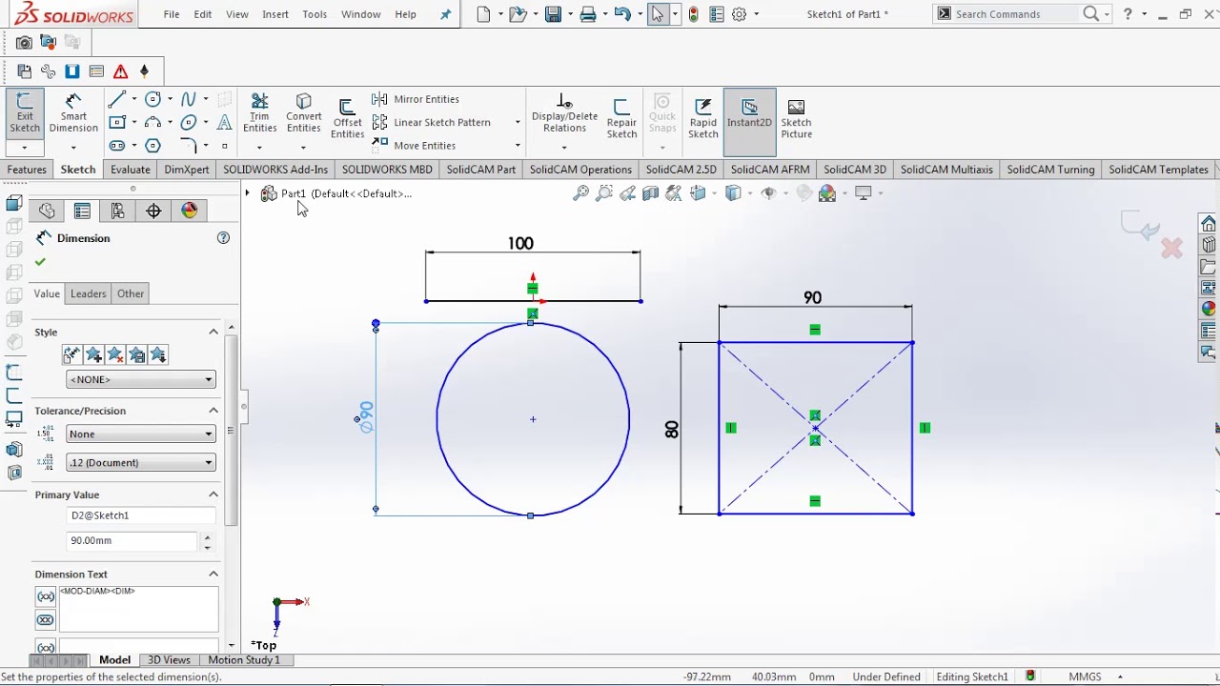Select the Circle sketch tool
Image resolution: width=1220 pixels, height=686 pixels.
(152, 99)
